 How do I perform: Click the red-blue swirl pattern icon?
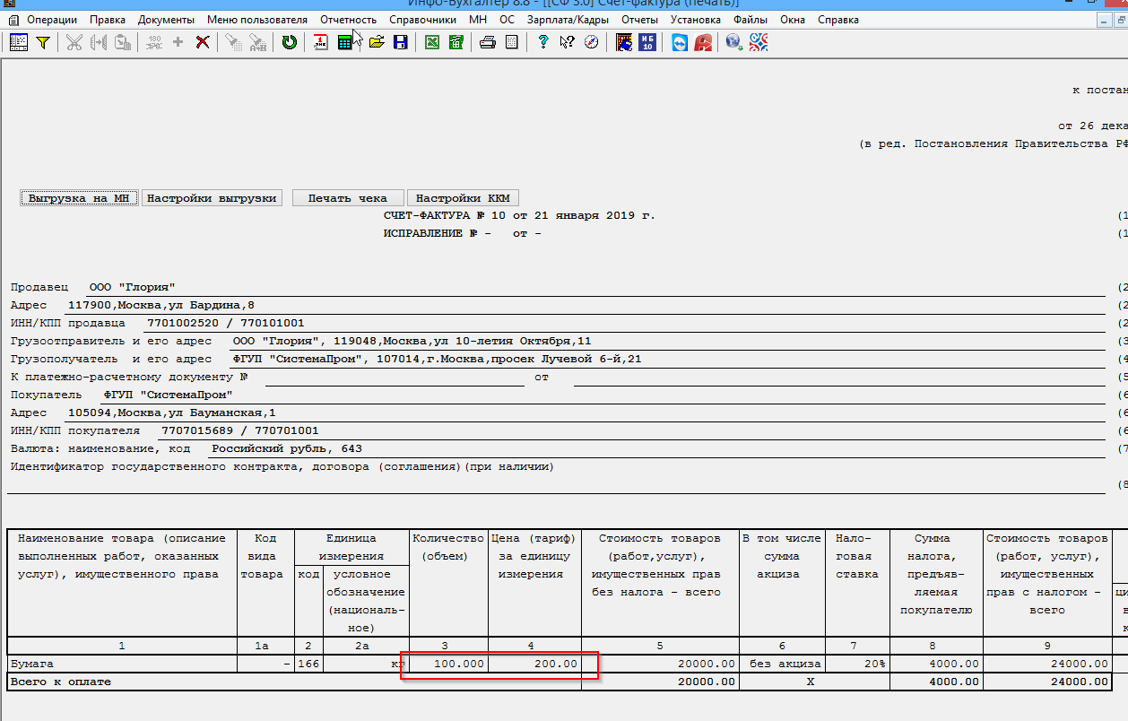point(759,42)
